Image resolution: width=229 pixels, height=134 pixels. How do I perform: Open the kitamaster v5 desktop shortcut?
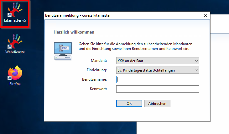click(15, 13)
